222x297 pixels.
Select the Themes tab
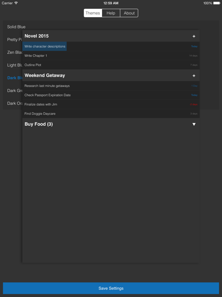(x=93, y=13)
